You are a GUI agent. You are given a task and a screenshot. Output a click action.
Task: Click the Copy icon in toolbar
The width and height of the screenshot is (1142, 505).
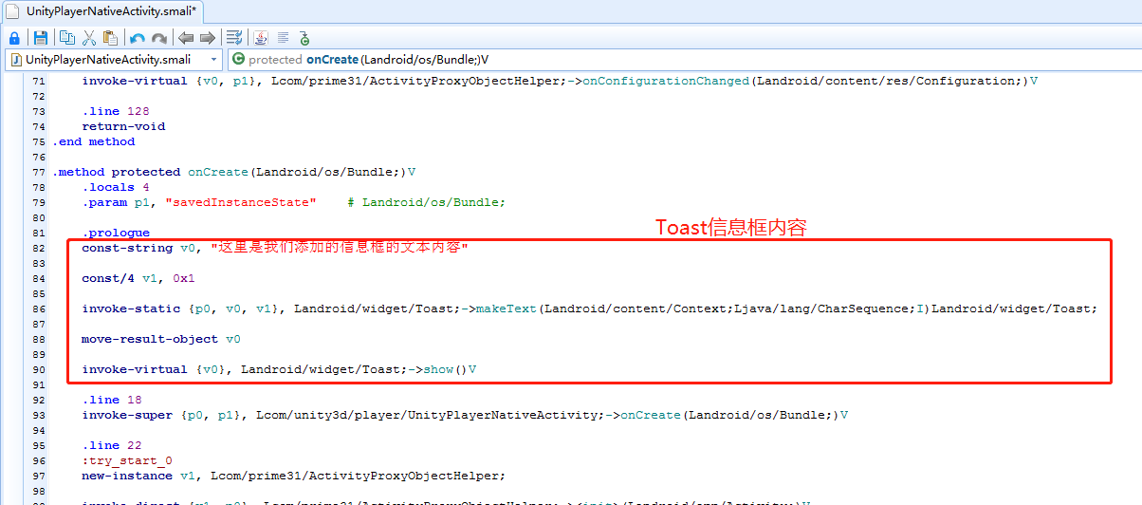point(67,38)
